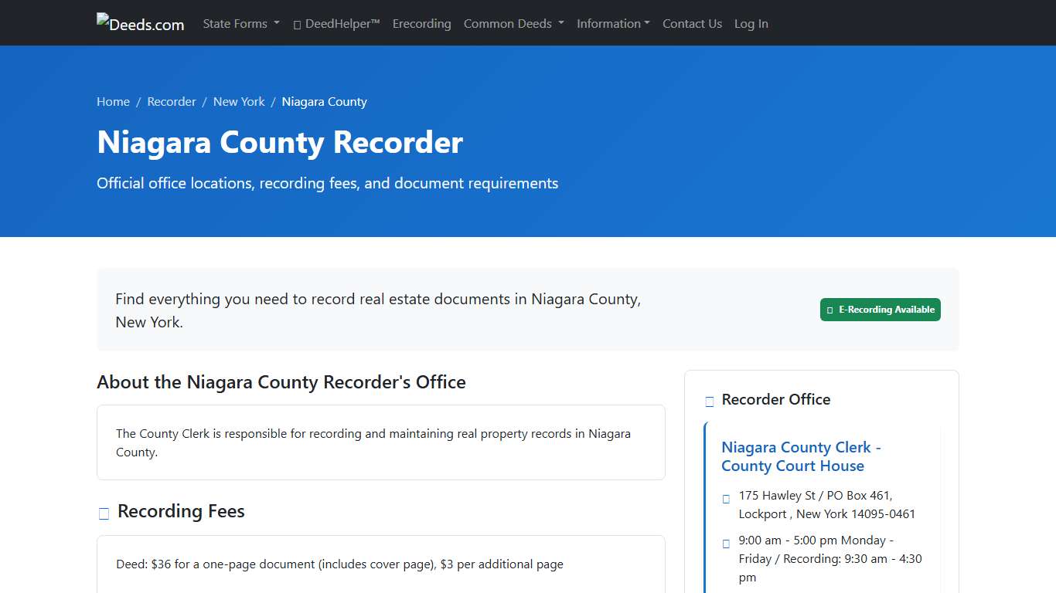Select Erecording in the navigation bar
Image resolution: width=1056 pixels, height=593 pixels.
422,23
